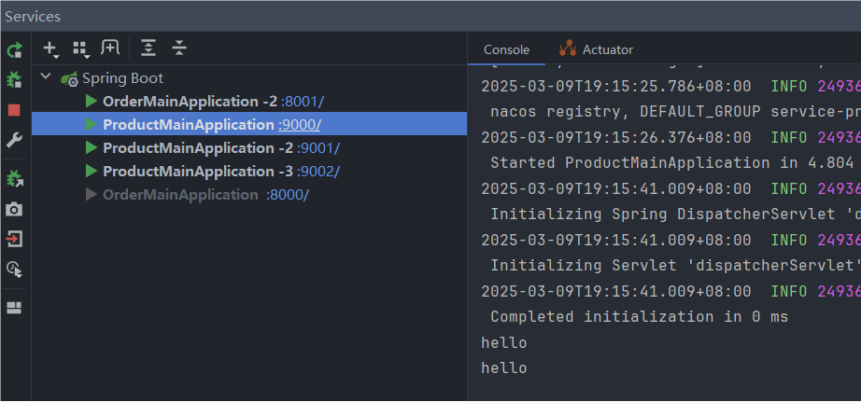This screenshot has height=402, width=861.
Task: Click the Actuator tab icon
Action: pos(567,49)
